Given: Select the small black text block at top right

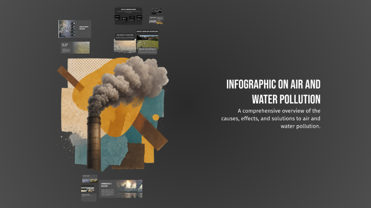Looking at the screenshot, I should pyautogui.click(x=156, y=11).
